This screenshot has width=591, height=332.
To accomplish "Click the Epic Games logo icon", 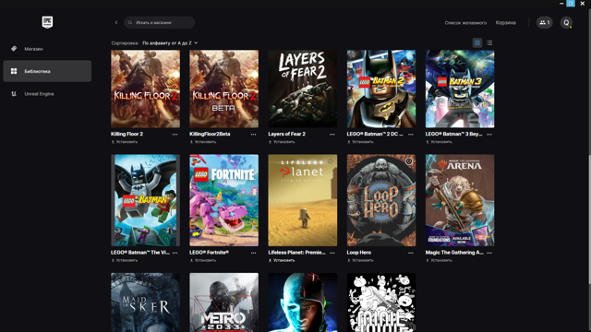I will pos(47,22).
